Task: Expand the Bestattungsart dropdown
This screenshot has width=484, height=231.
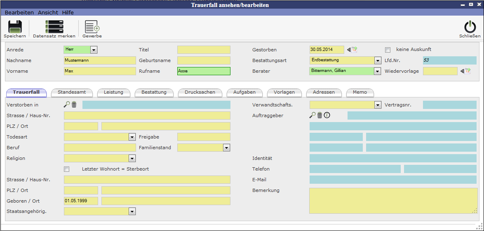Action: [377, 60]
